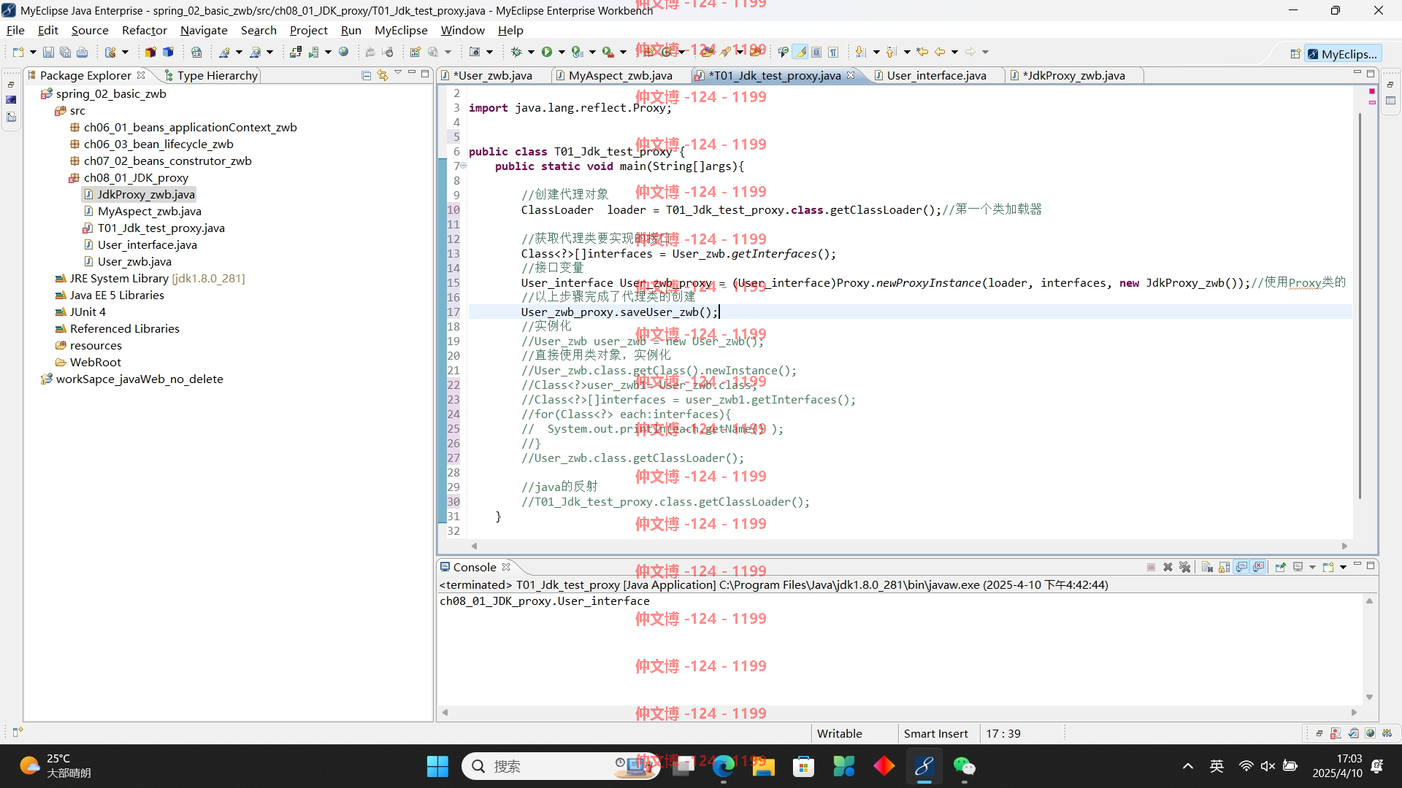Toggle Show Console When Standard Out Changes
The image size is (1402, 788).
click(x=1241, y=567)
